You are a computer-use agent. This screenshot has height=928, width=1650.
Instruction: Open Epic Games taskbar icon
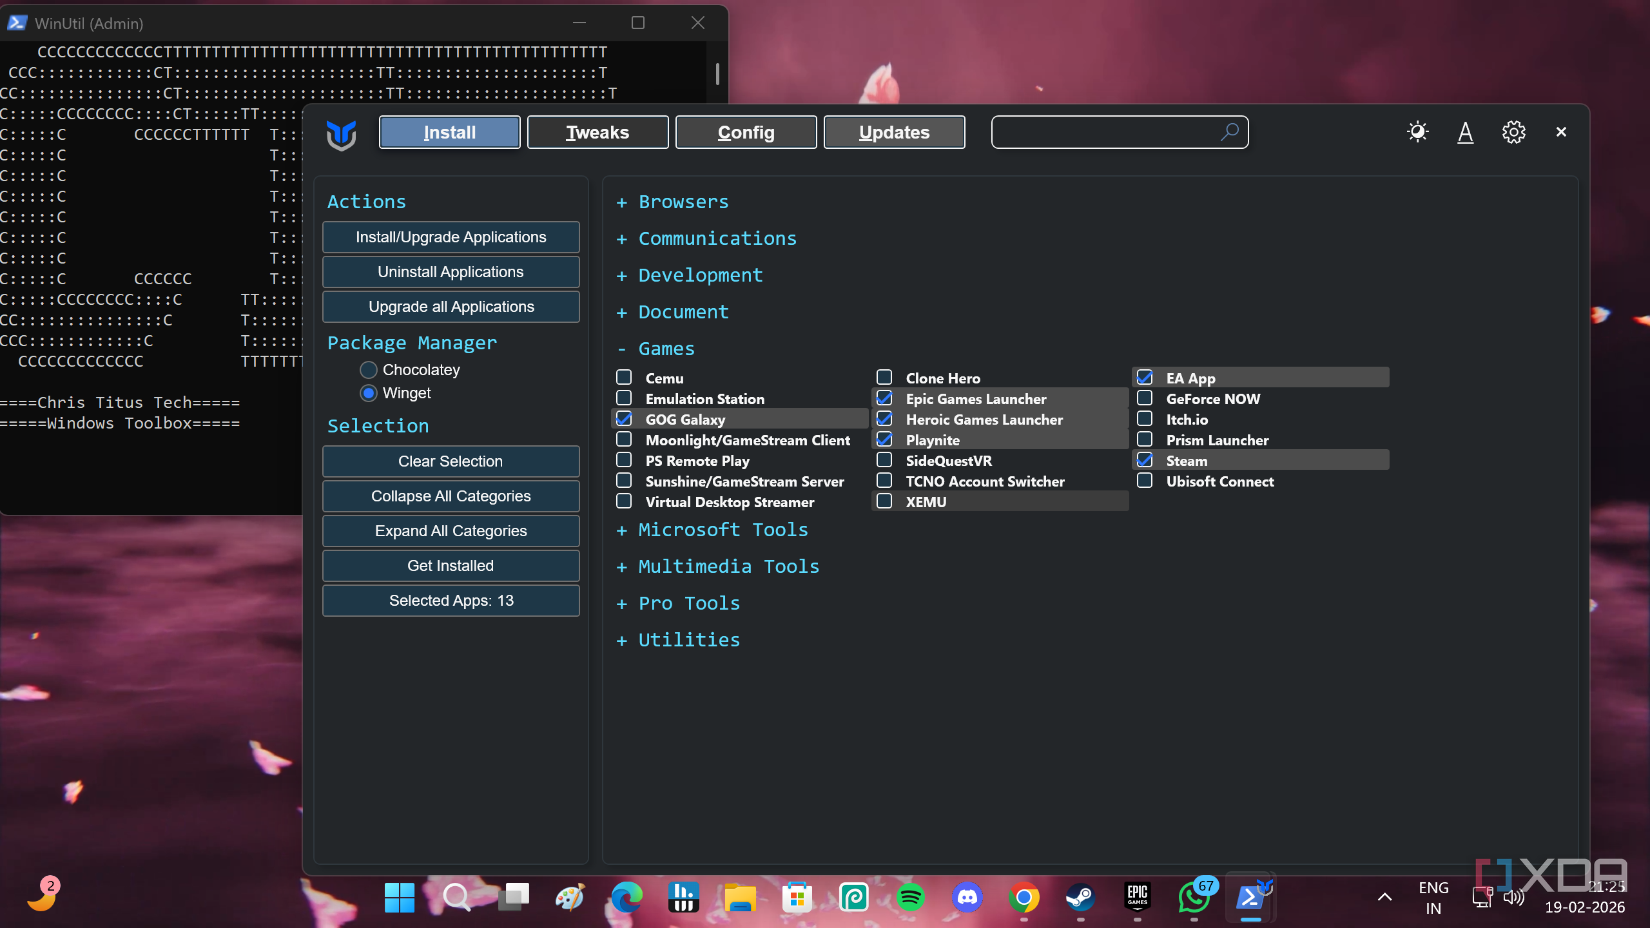click(1137, 896)
